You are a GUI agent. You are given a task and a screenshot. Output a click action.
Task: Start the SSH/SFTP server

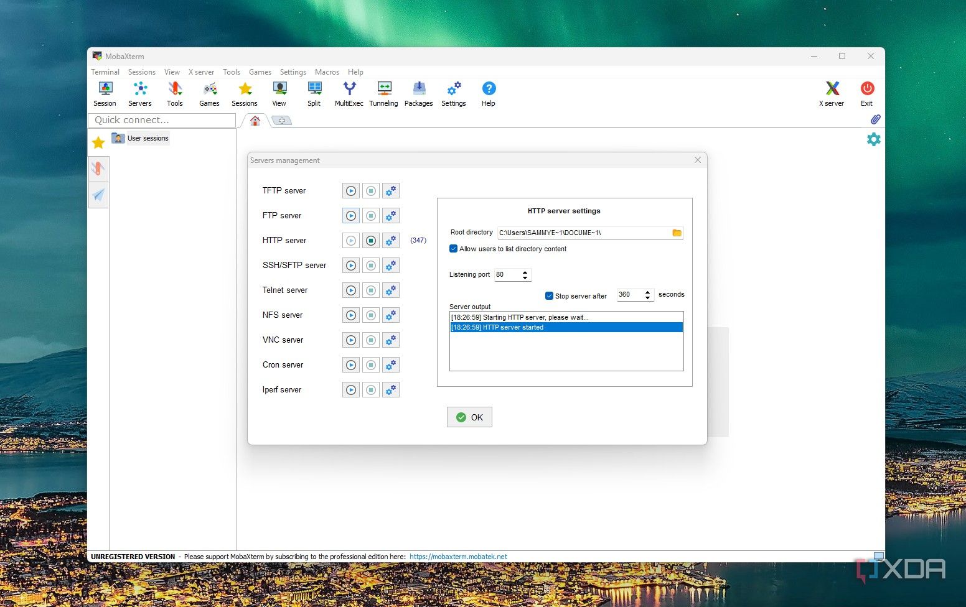(351, 266)
